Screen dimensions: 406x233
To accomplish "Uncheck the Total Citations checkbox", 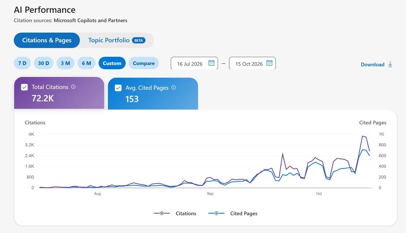I will click(x=24, y=87).
